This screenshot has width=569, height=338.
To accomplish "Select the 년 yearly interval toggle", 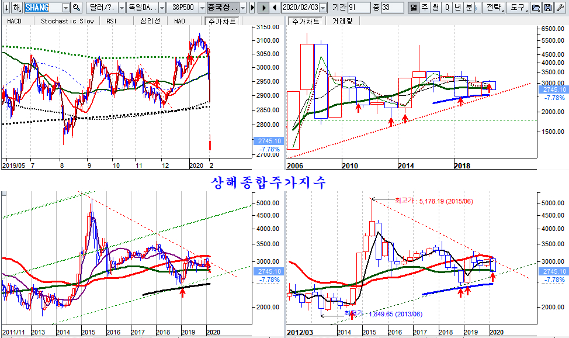I will tap(457, 7).
